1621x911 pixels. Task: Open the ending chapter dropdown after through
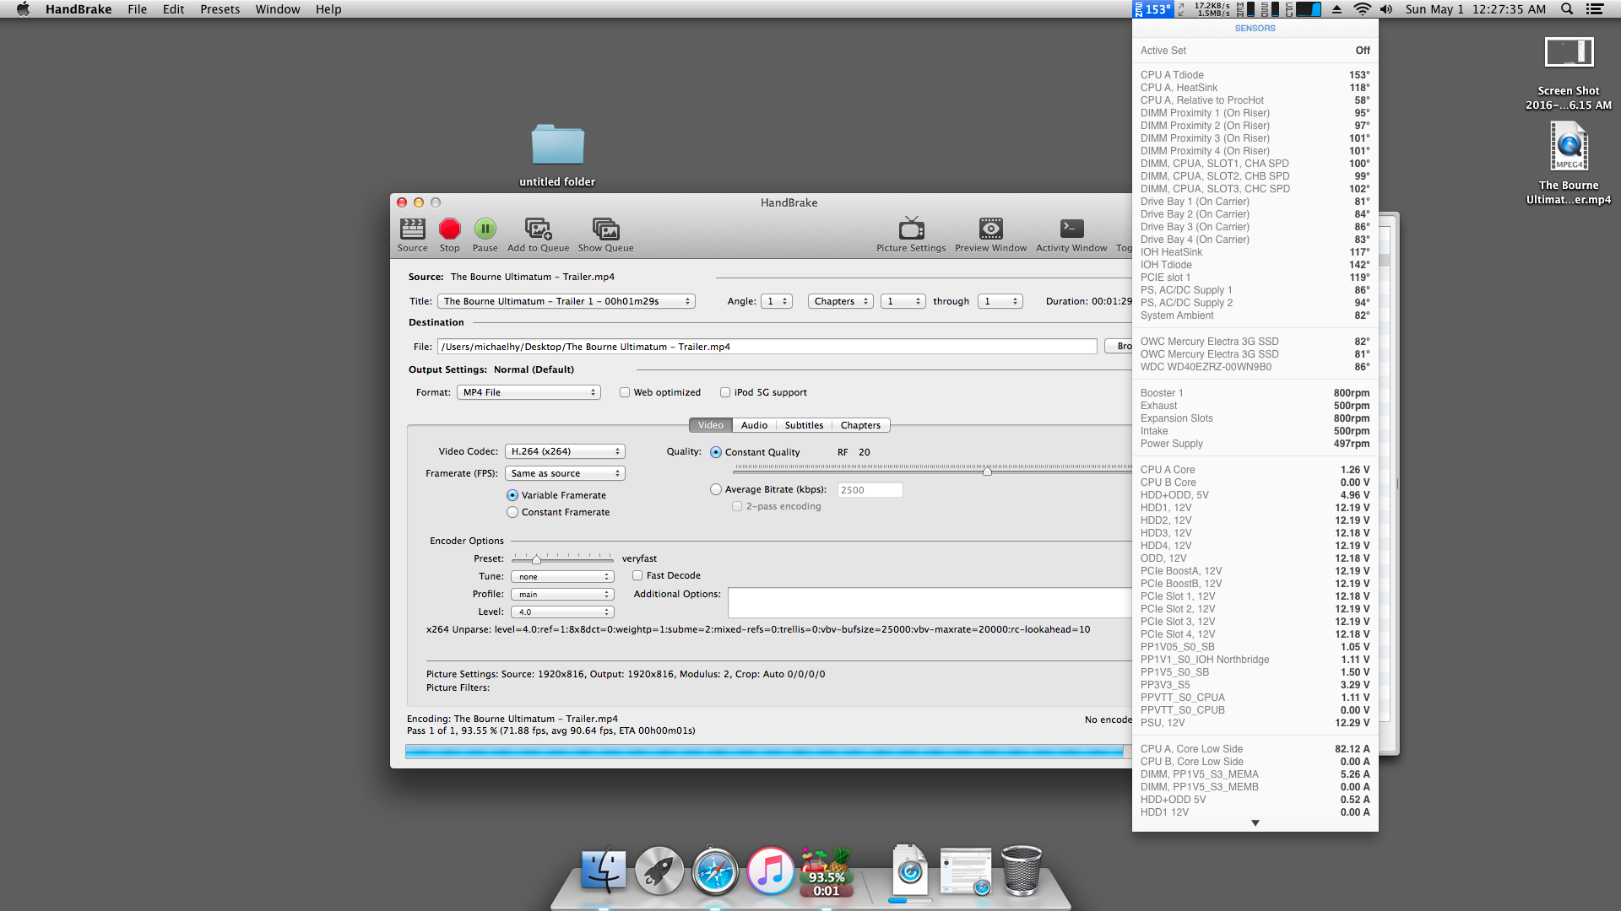click(1000, 301)
